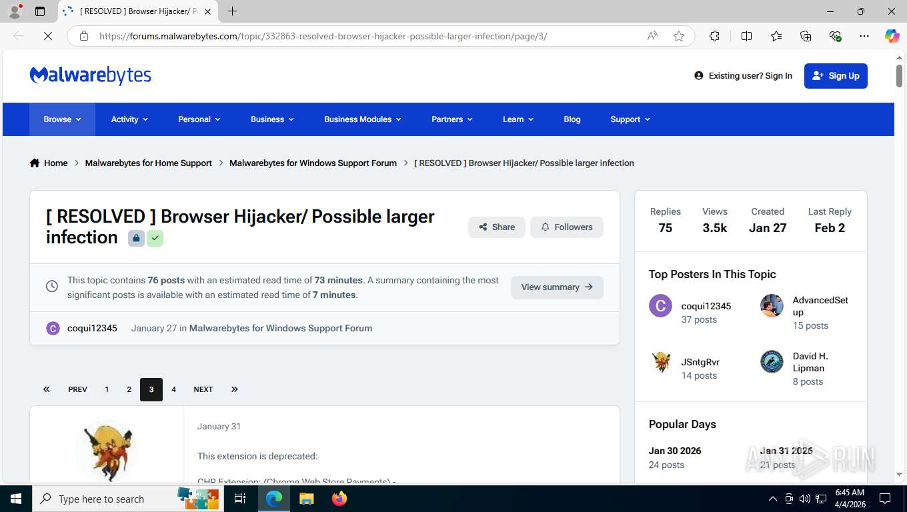Viewport: 907px width, 512px height.
Task: Open Malwarebytes for Home Support breadcrumb
Action: 149,163
